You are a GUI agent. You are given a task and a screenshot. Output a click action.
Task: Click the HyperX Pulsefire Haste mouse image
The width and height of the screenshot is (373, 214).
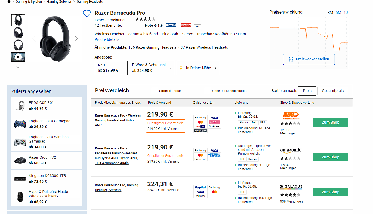coord(20,197)
